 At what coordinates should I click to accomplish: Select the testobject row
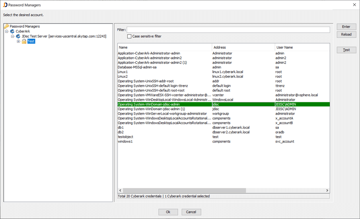click(x=224, y=137)
